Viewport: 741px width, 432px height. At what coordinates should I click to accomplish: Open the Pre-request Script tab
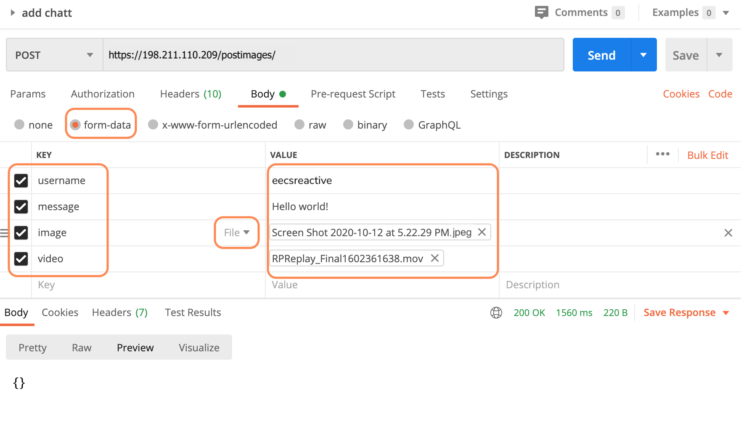click(353, 94)
